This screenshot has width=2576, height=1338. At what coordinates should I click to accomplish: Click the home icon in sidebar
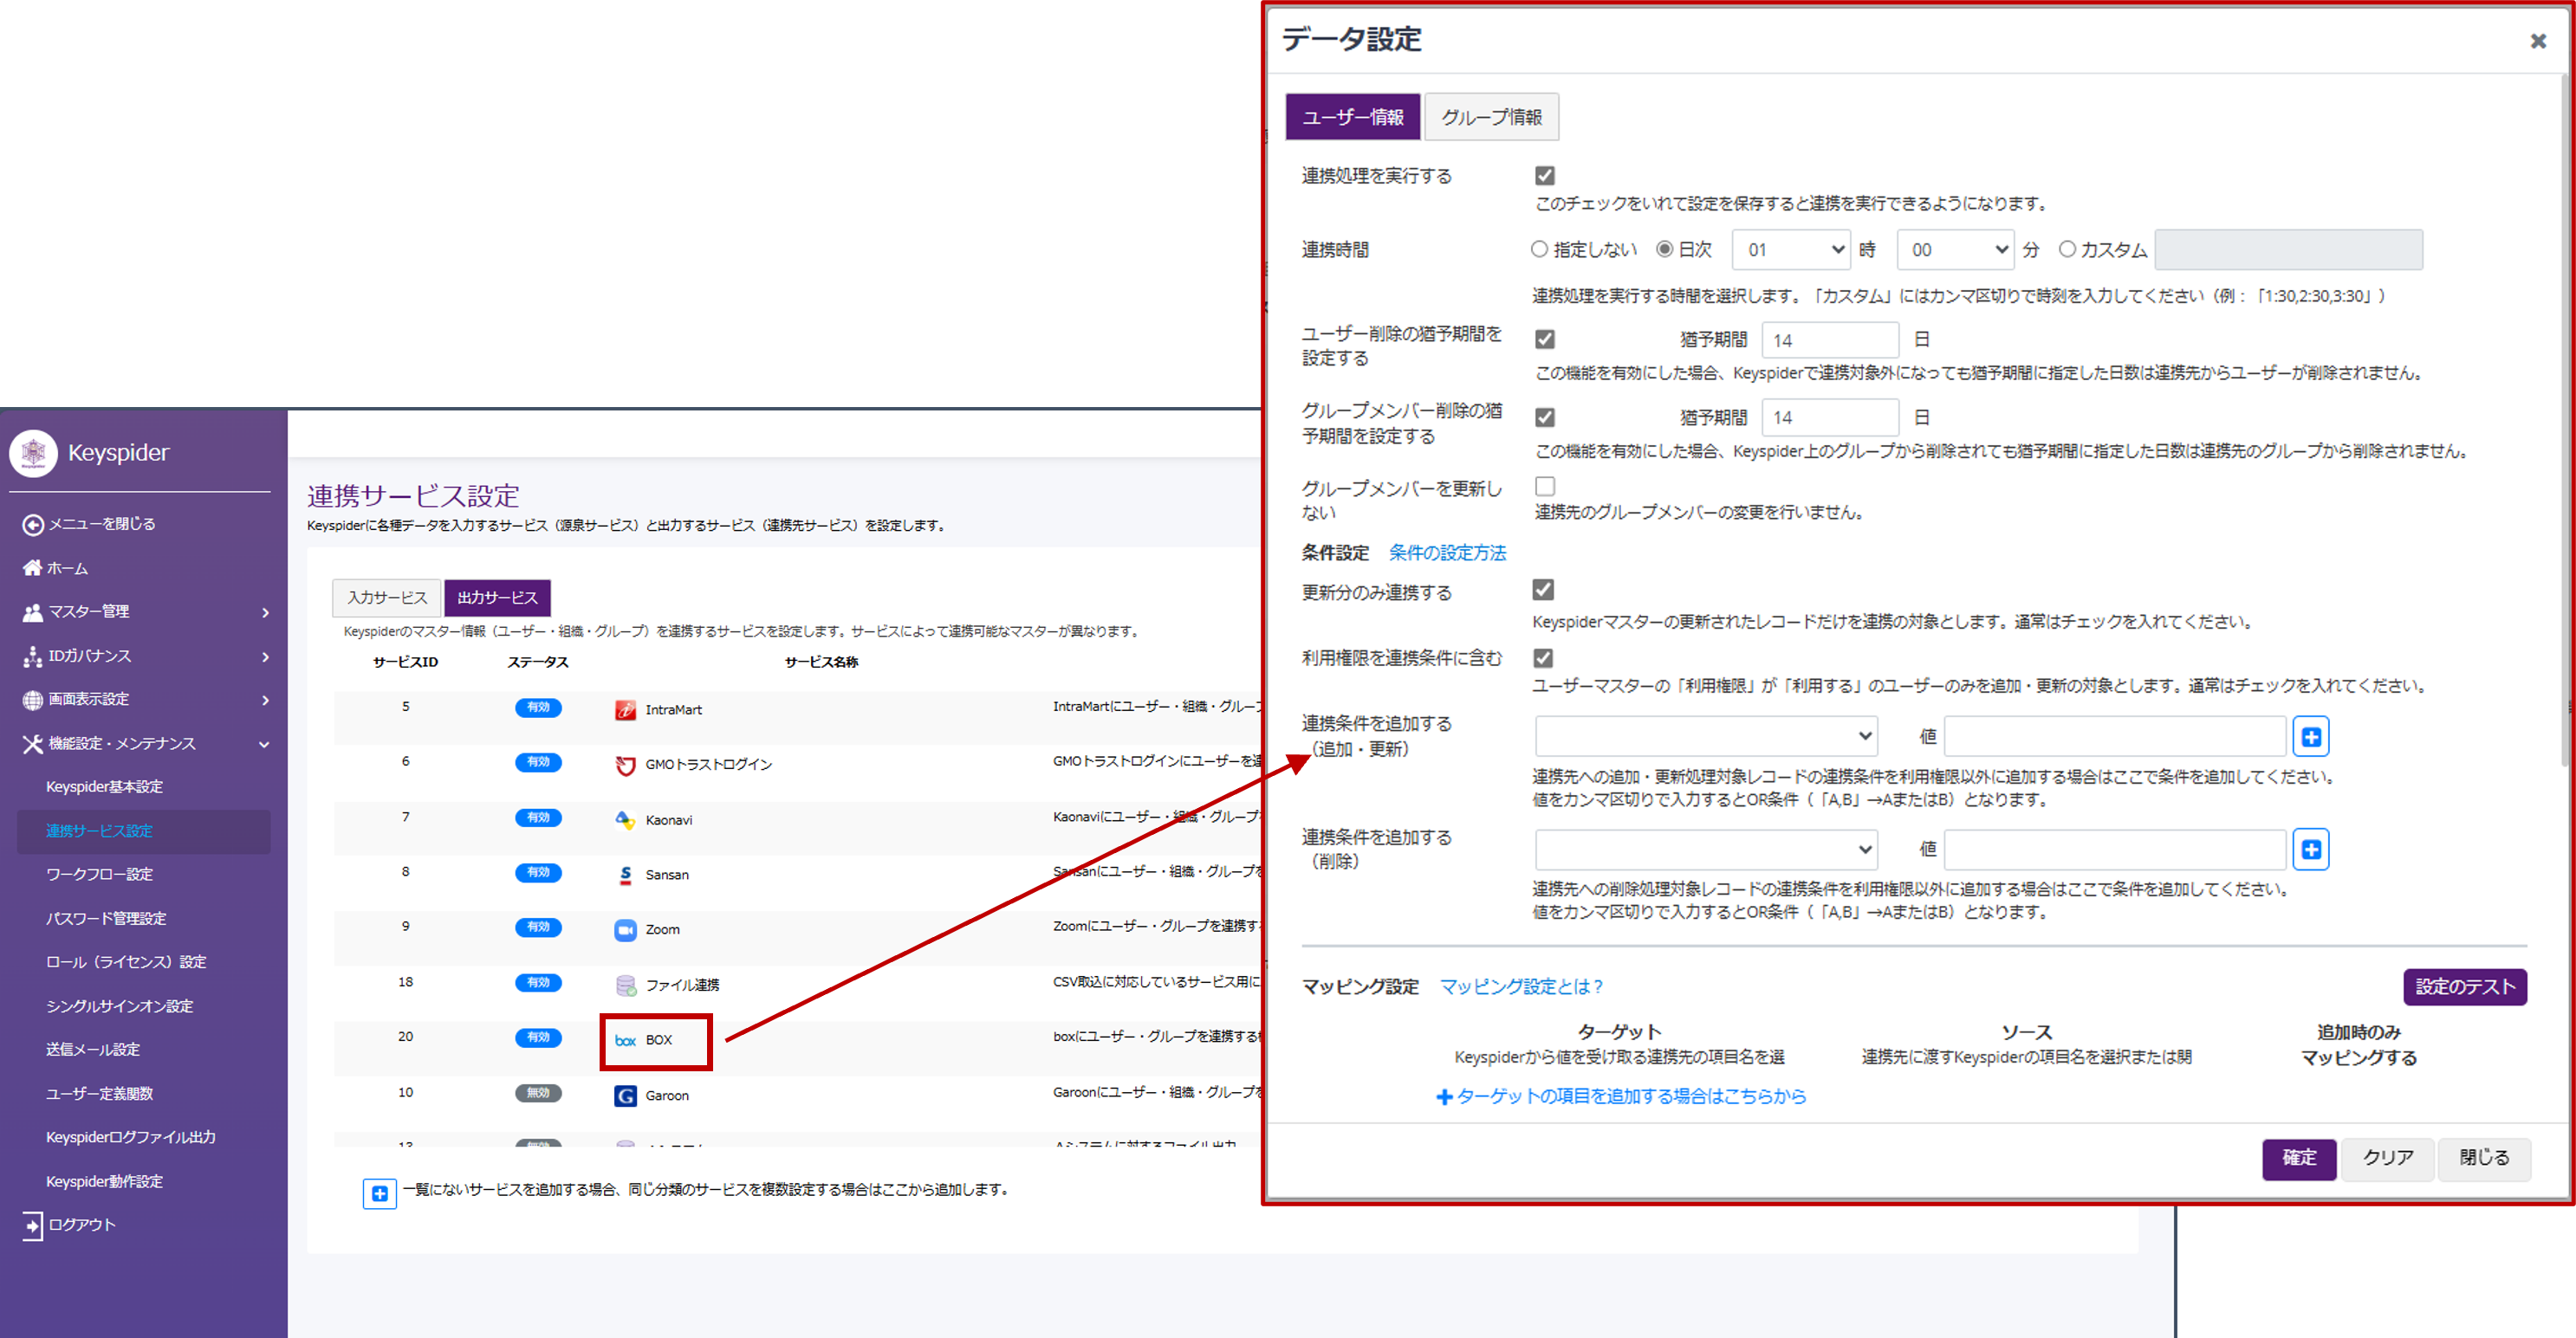pyautogui.click(x=32, y=567)
